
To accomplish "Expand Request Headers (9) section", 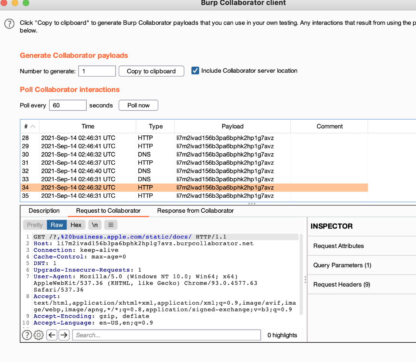I will [362, 285].
